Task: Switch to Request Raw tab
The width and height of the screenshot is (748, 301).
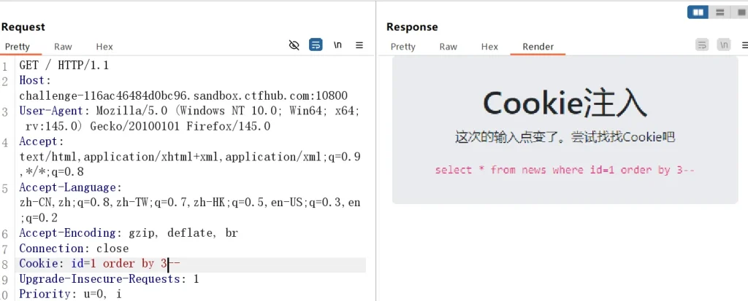Action: click(63, 47)
